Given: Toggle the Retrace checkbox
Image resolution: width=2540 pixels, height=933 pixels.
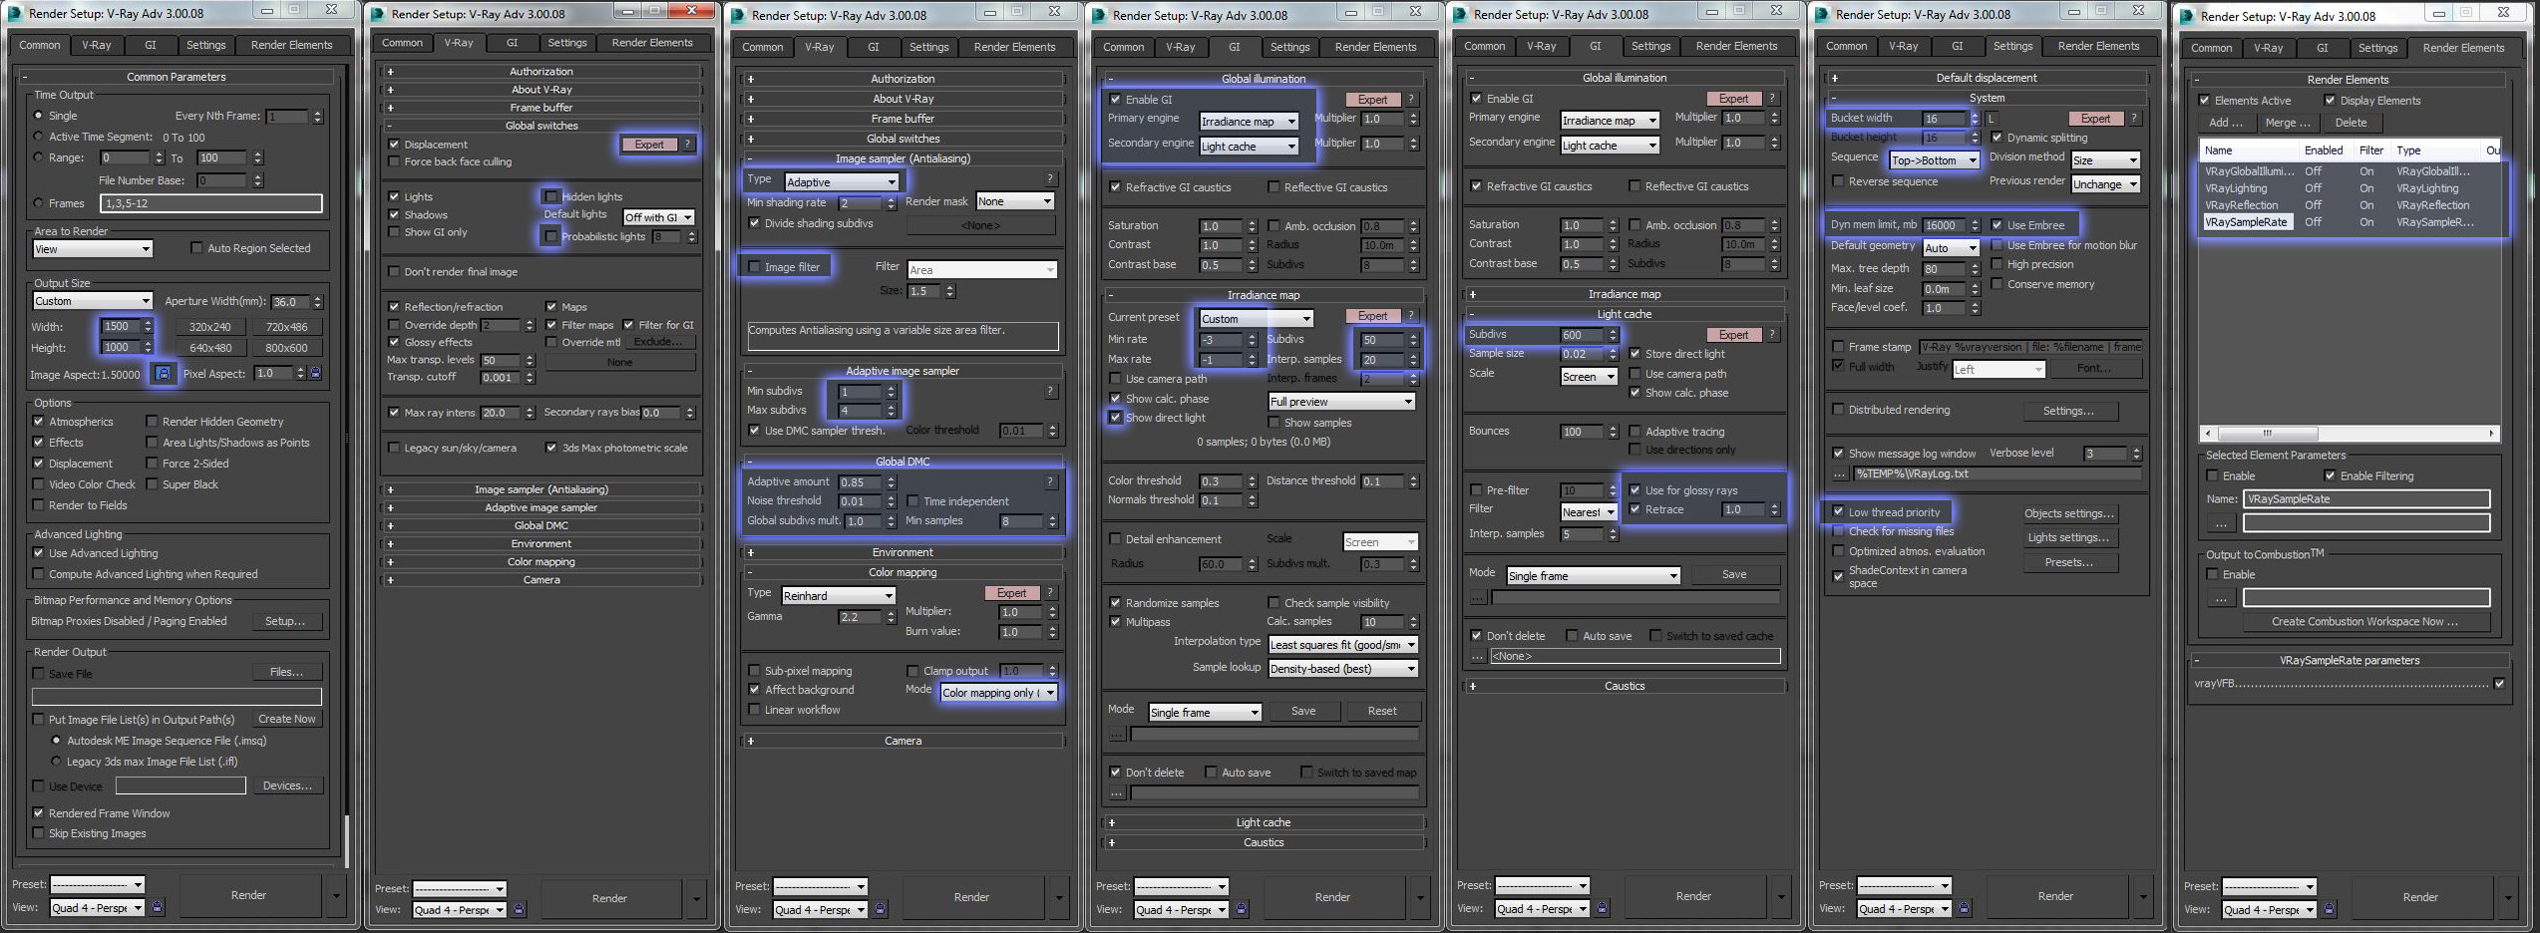Looking at the screenshot, I should [x=1635, y=509].
